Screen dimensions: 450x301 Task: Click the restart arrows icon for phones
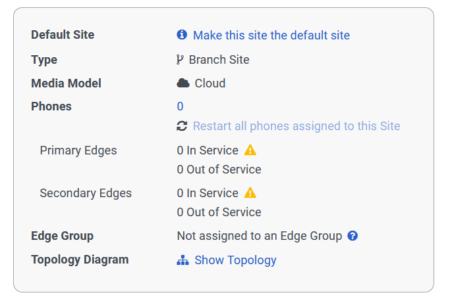click(183, 126)
